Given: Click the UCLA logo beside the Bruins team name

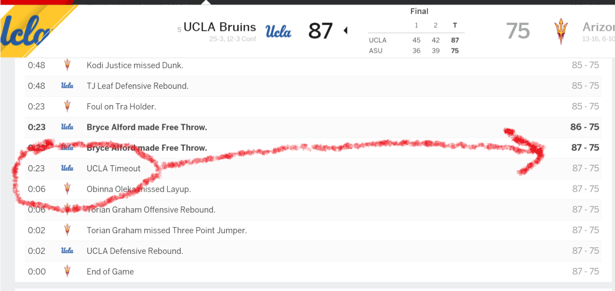Looking at the screenshot, I should click(x=278, y=31).
